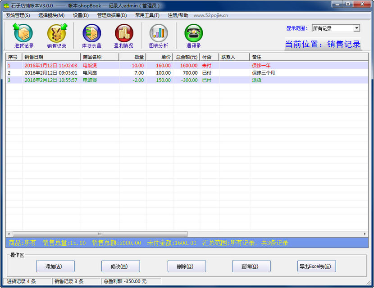Click the app icon in title bar
Screen dimensions: 374x288
pyautogui.click(x=6, y=6)
